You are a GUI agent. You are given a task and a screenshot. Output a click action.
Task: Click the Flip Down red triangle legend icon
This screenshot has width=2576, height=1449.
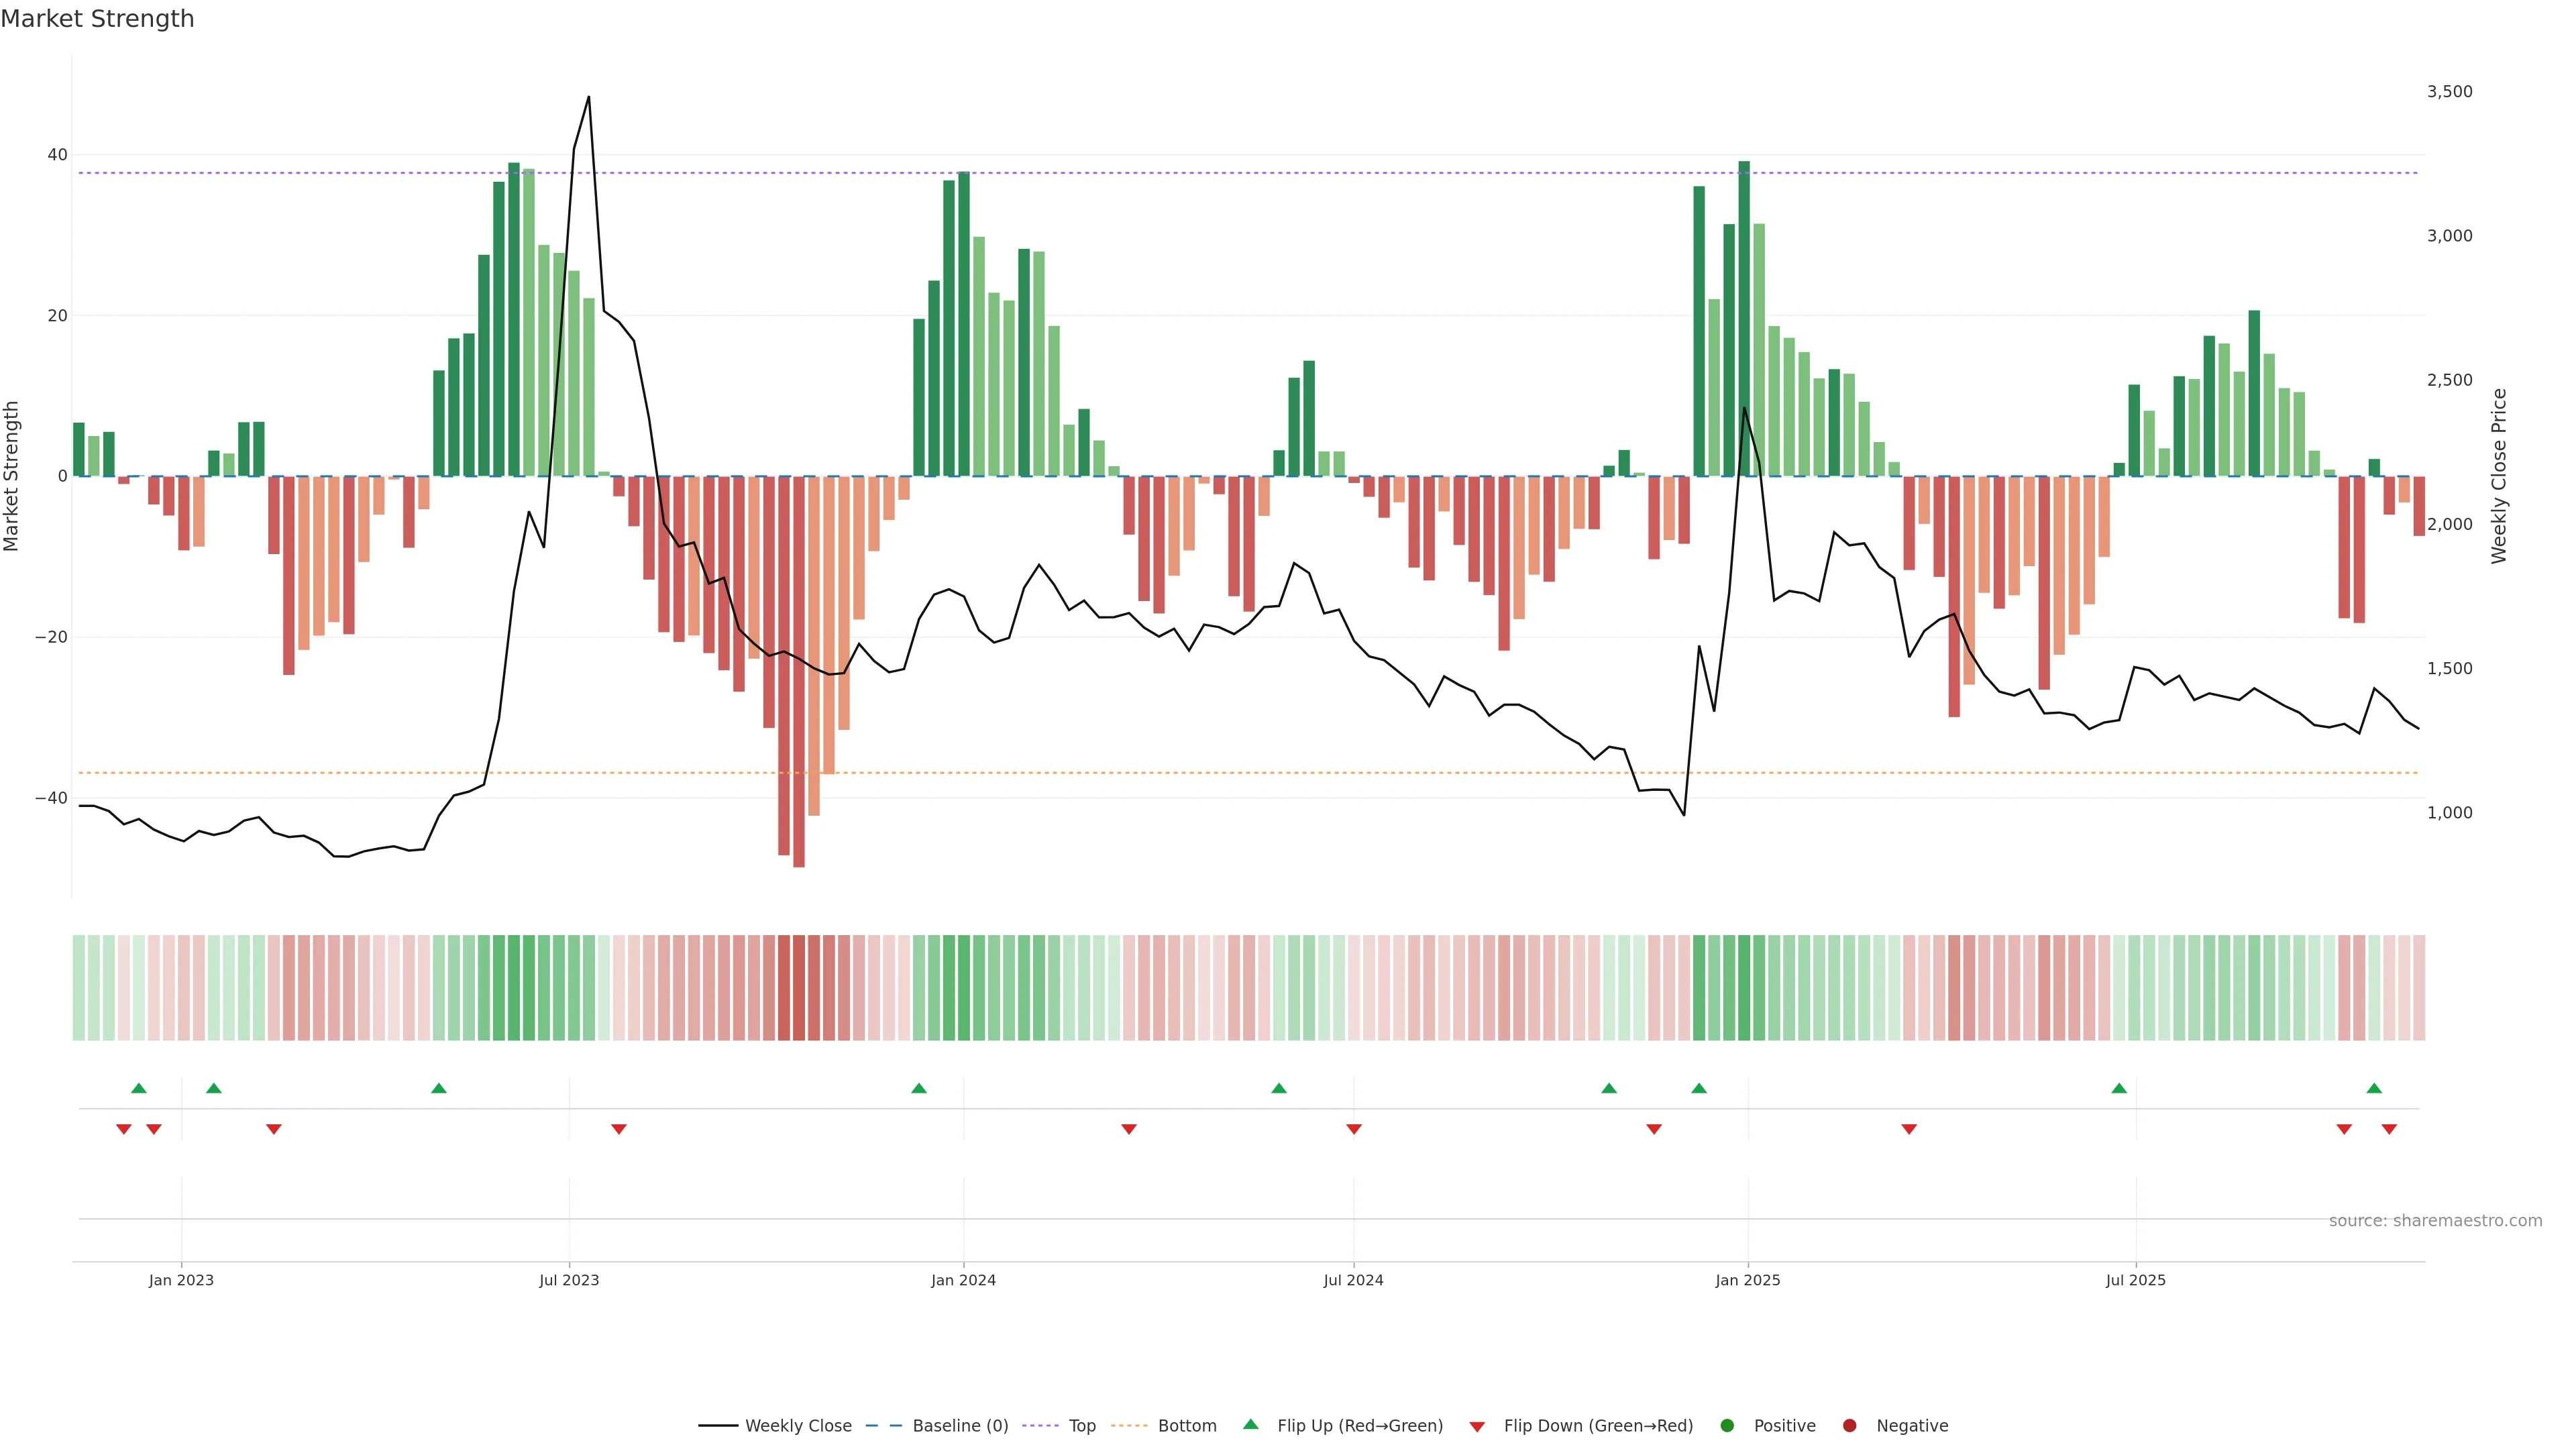coord(1477,1427)
